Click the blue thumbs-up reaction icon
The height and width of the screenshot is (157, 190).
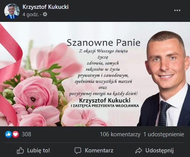8,134
